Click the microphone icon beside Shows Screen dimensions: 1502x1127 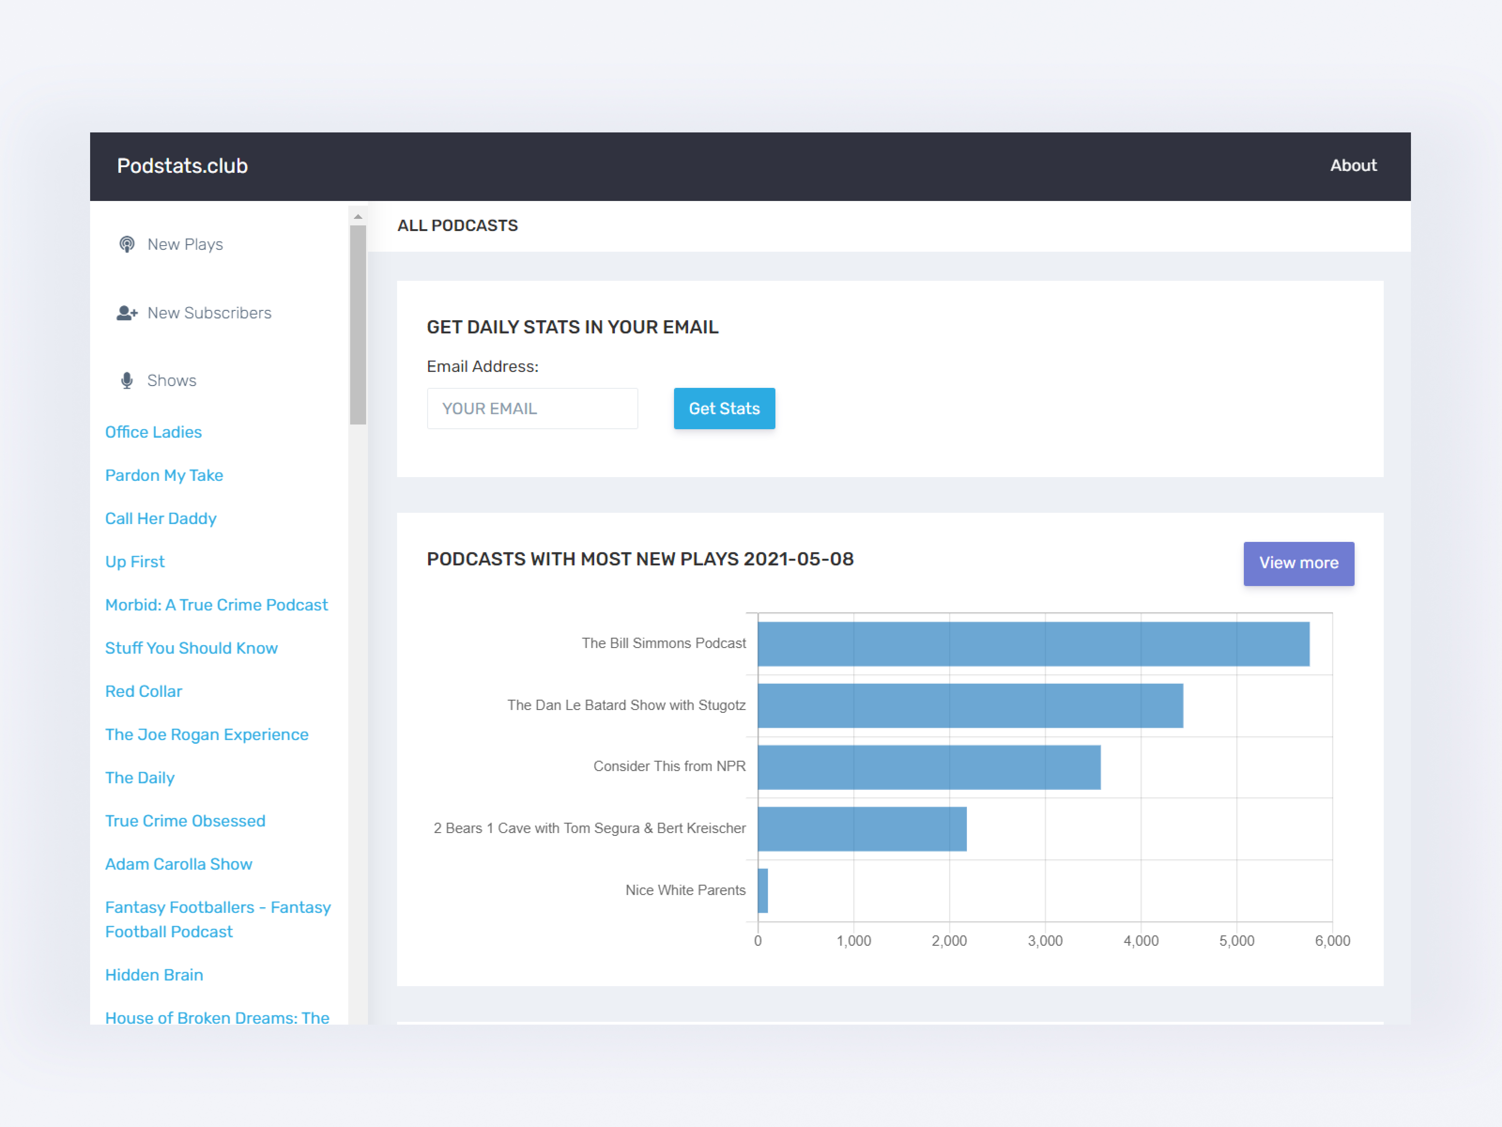point(127,380)
